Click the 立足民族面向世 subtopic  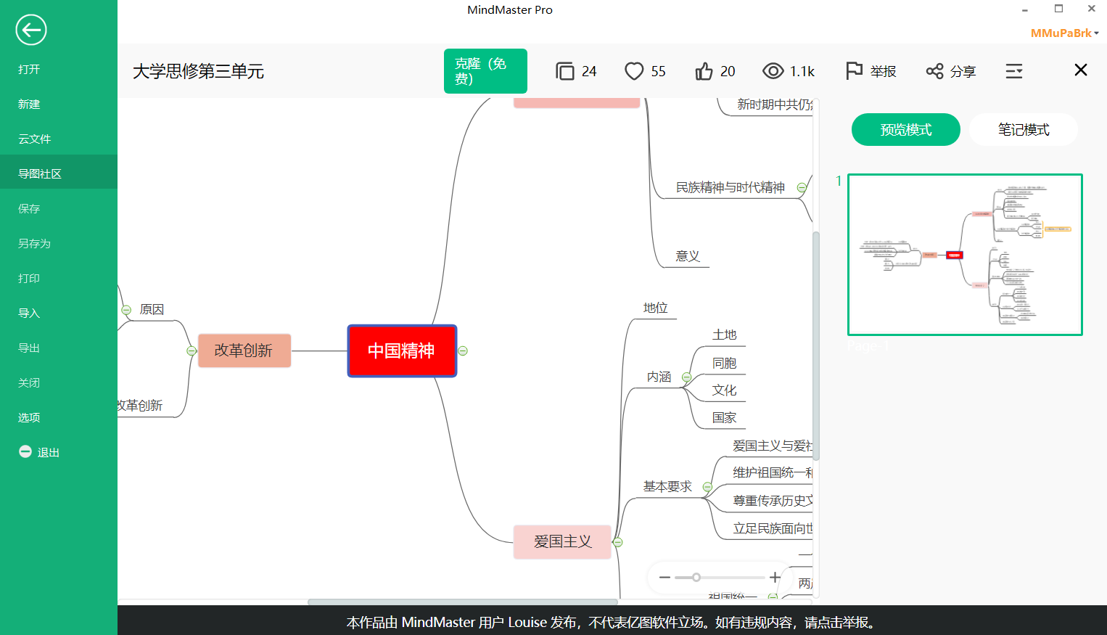pyautogui.click(x=773, y=528)
